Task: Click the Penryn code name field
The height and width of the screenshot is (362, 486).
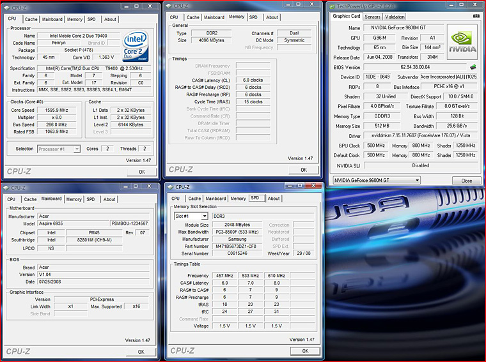Action: (x=59, y=43)
